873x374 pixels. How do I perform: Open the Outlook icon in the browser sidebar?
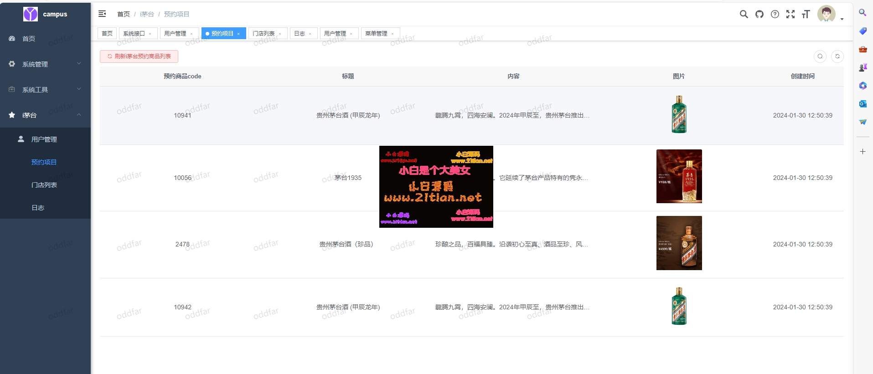(x=863, y=104)
